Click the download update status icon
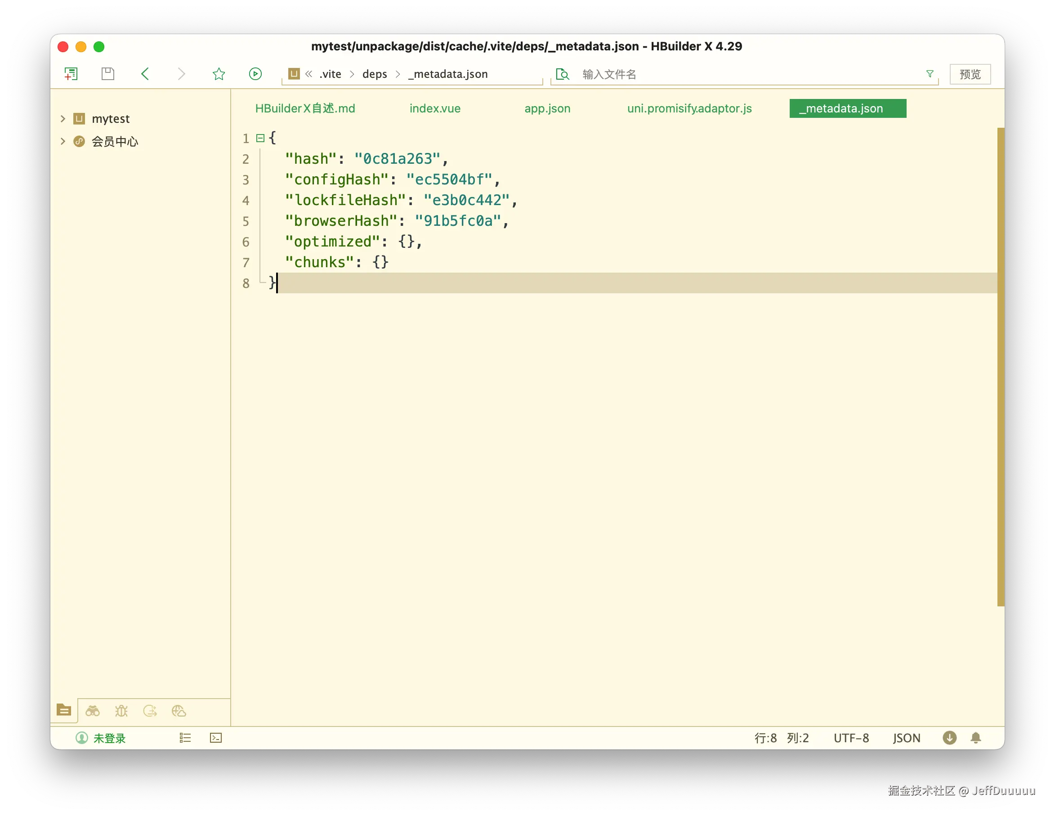This screenshot has height=816, width=1055. click(949, 738)
